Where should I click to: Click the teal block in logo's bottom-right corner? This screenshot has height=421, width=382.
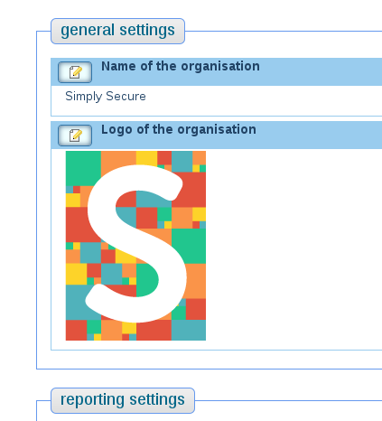coord(189,330)
